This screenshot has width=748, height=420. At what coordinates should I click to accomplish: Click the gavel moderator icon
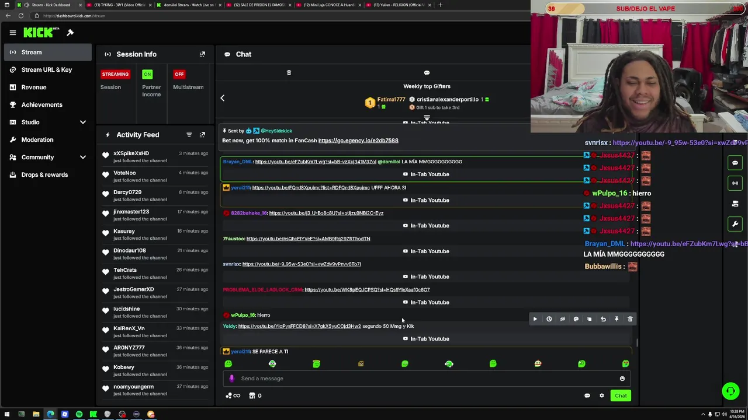click(x=70, y=33)
